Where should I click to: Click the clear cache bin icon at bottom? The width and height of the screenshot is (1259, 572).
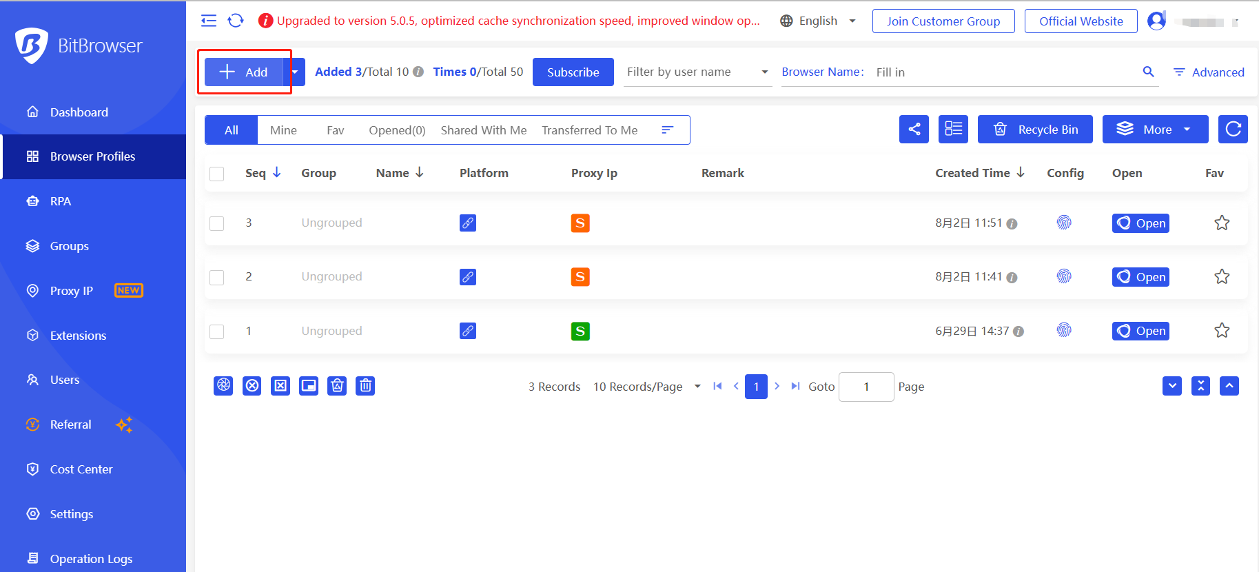click(x=337, y=386)
